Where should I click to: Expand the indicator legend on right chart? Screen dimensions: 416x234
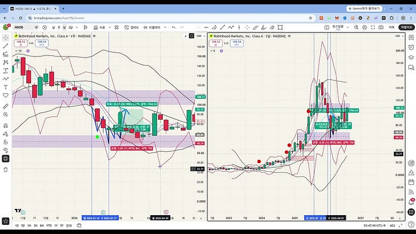point(213,51)
